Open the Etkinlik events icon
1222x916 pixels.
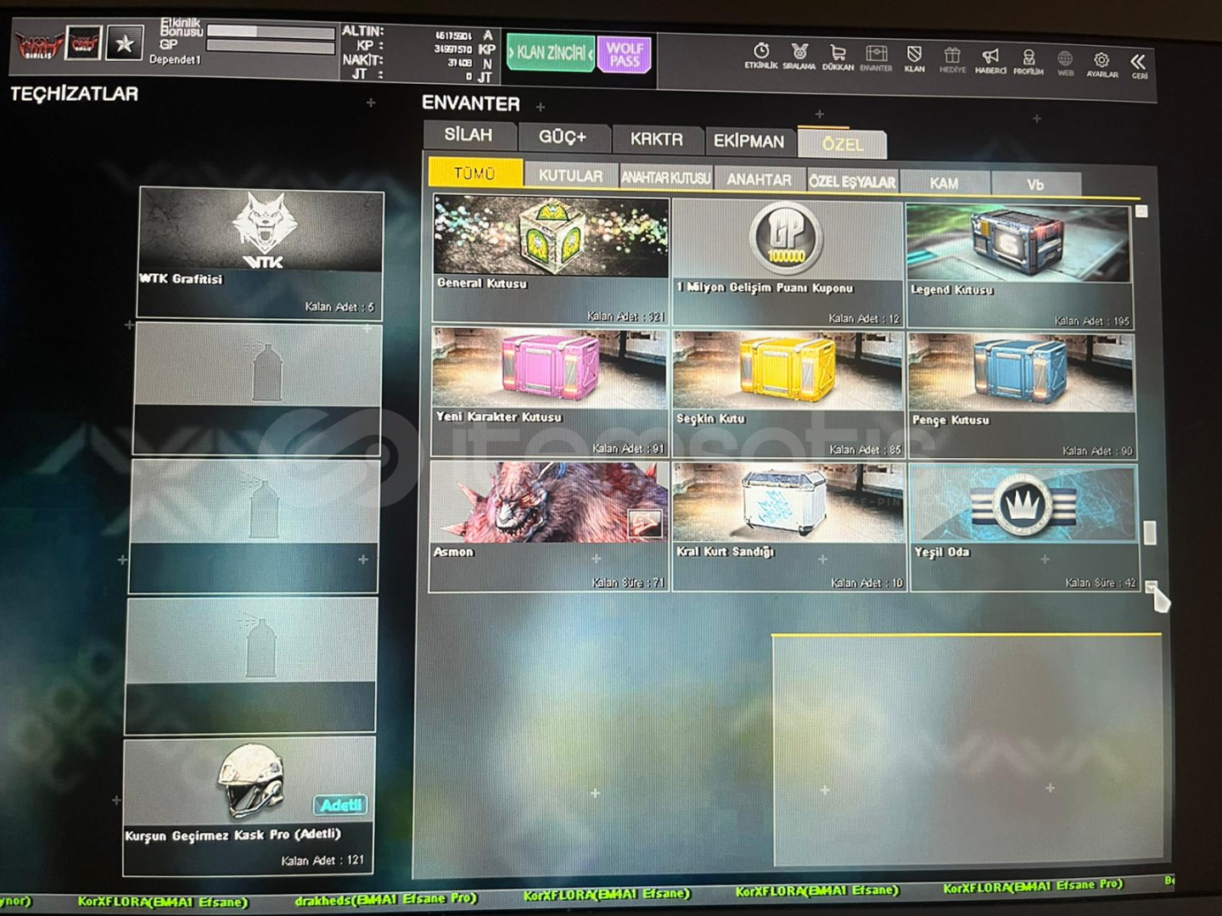761,57
